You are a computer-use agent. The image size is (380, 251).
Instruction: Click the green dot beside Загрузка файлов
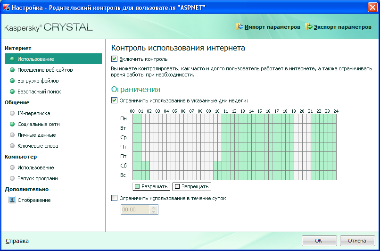12,81
